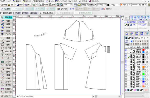Activate the 移動 move tool
Screen dimensions: 150x98
pyautogui.click(x=6, y=21)
